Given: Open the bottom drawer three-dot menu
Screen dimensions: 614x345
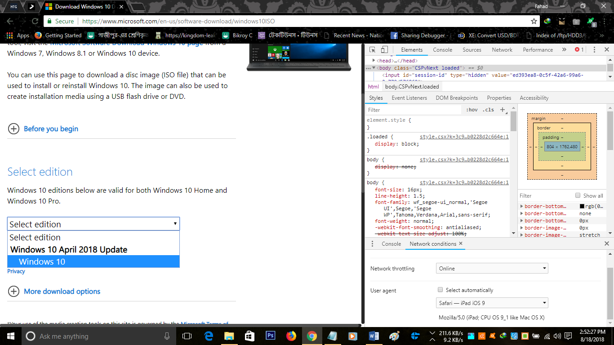Looking at the screenshot, I should [372, 244].
